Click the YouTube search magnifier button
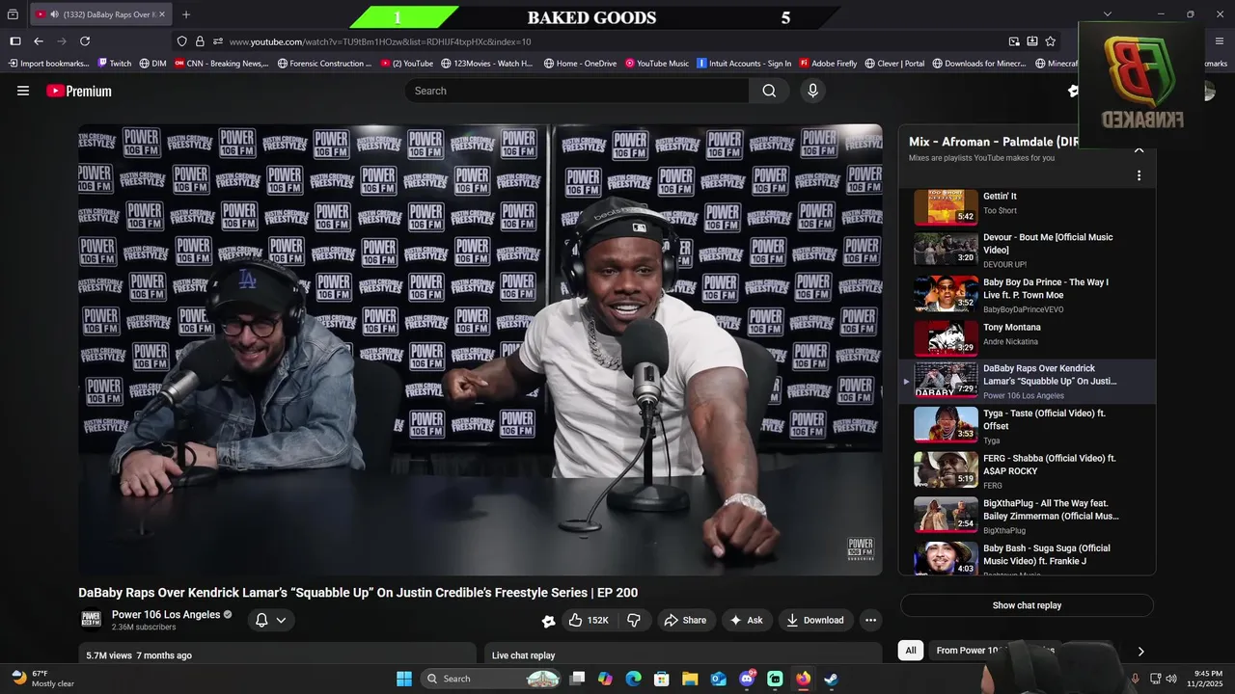The height and width of the screenshot is (694, 1235). pyautogui.click(x=769, y=91)
